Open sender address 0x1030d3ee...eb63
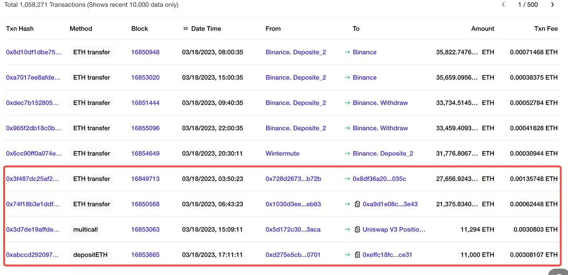Screen dimensions: 568x275 [293, 204]
